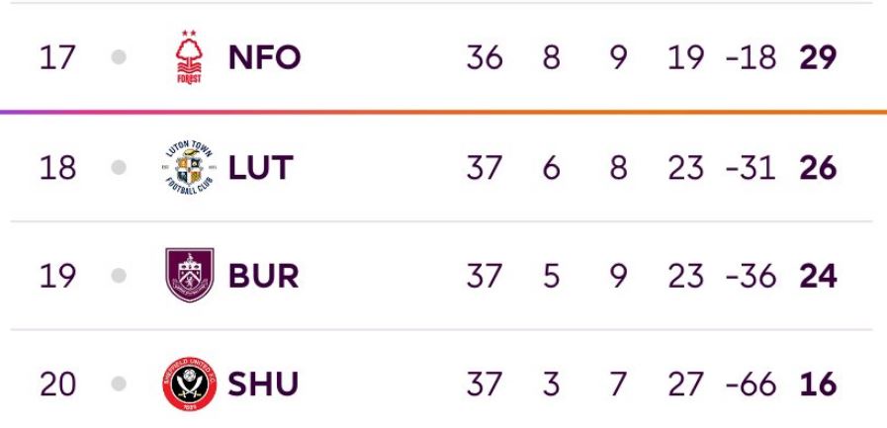
Task: Click SHU's goal difference of -66
Action: coord(751,385)
